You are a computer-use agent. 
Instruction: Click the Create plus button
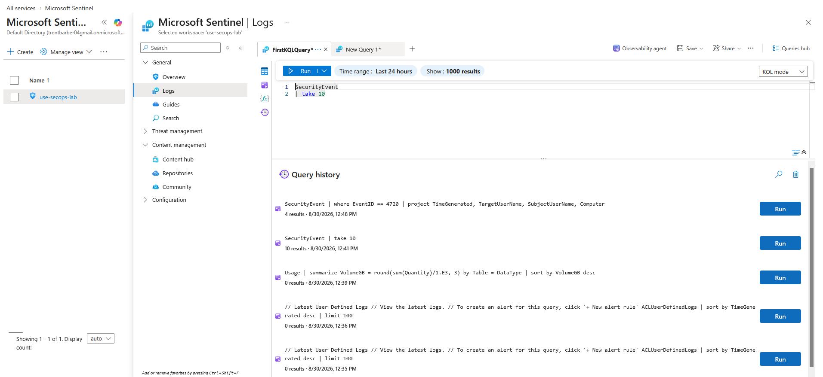point(20,52)
